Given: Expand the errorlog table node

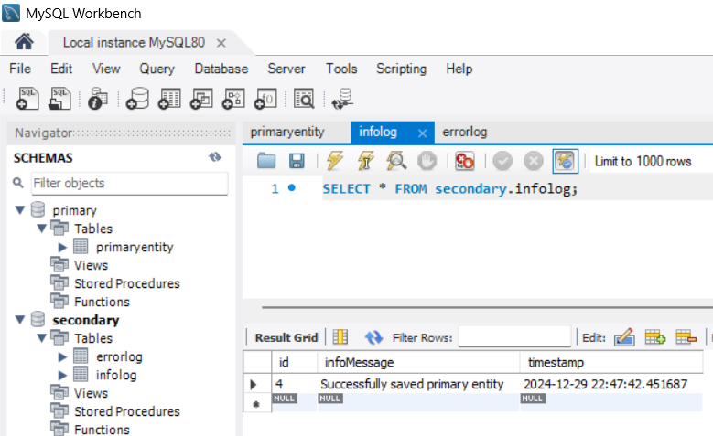Looking at the screenshot, I should point(62,357).
